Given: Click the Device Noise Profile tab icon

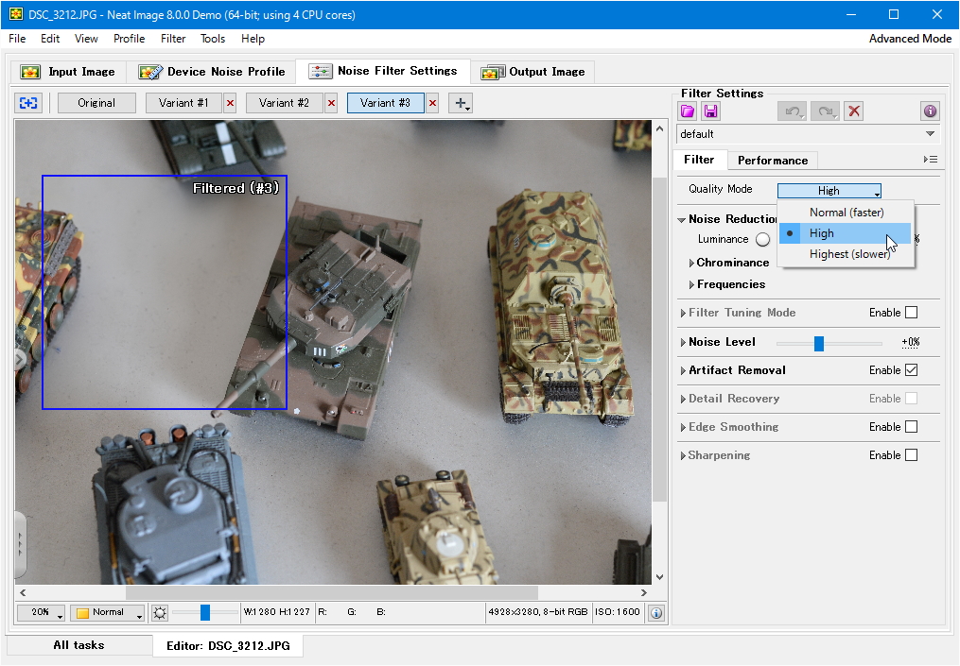Looking at the screenshot, I should pyautogui.click(x=150, y=72).
